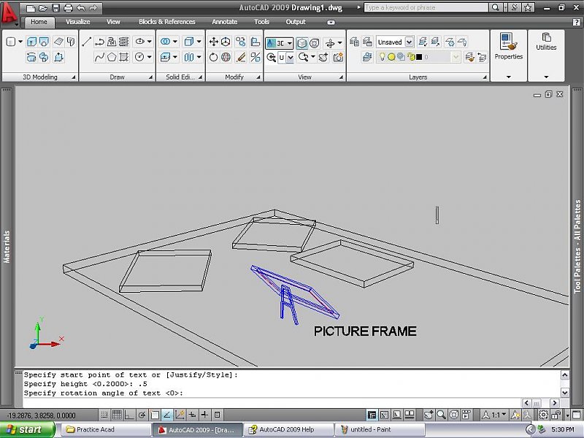Expand the Draw panel arrow
Viewport: 584px width, 438px height.
point(150,77)
